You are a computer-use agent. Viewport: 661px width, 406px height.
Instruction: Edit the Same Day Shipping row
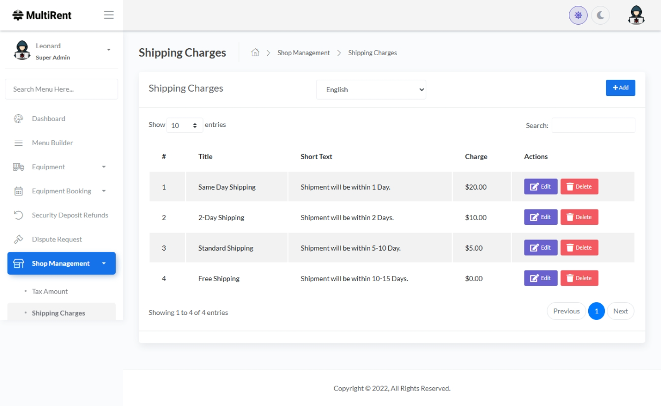click(x=540, y=187)
